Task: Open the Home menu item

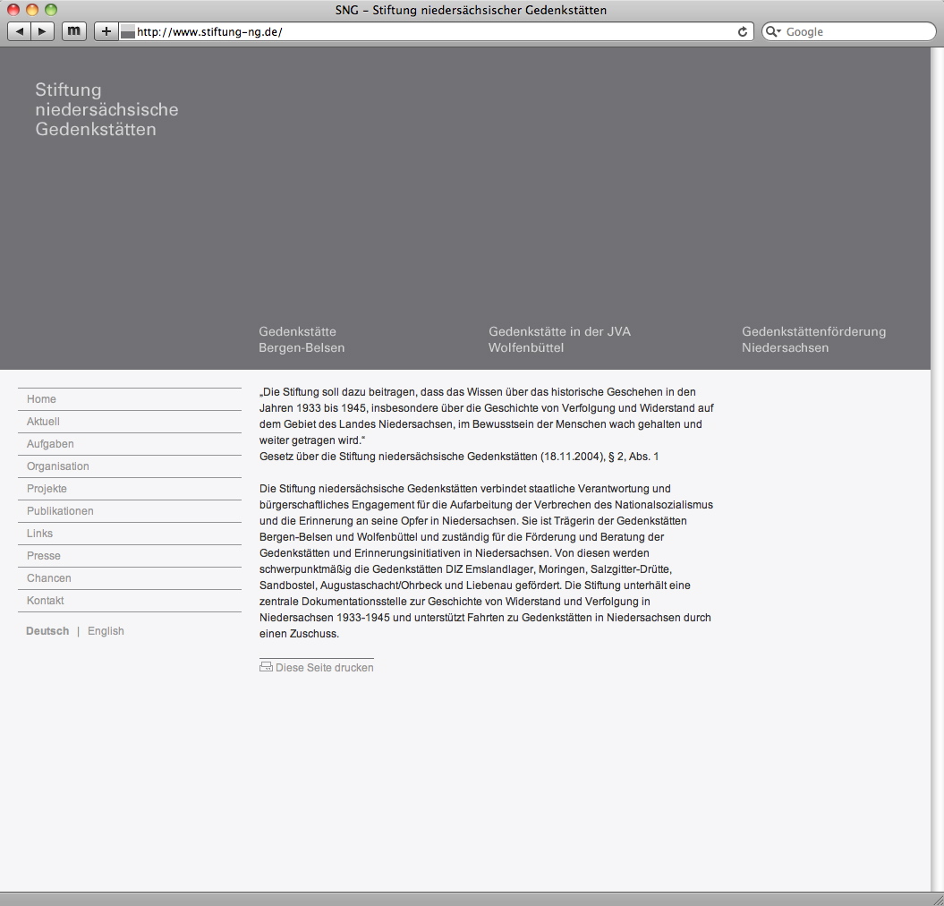Action: tap(40, 398)
